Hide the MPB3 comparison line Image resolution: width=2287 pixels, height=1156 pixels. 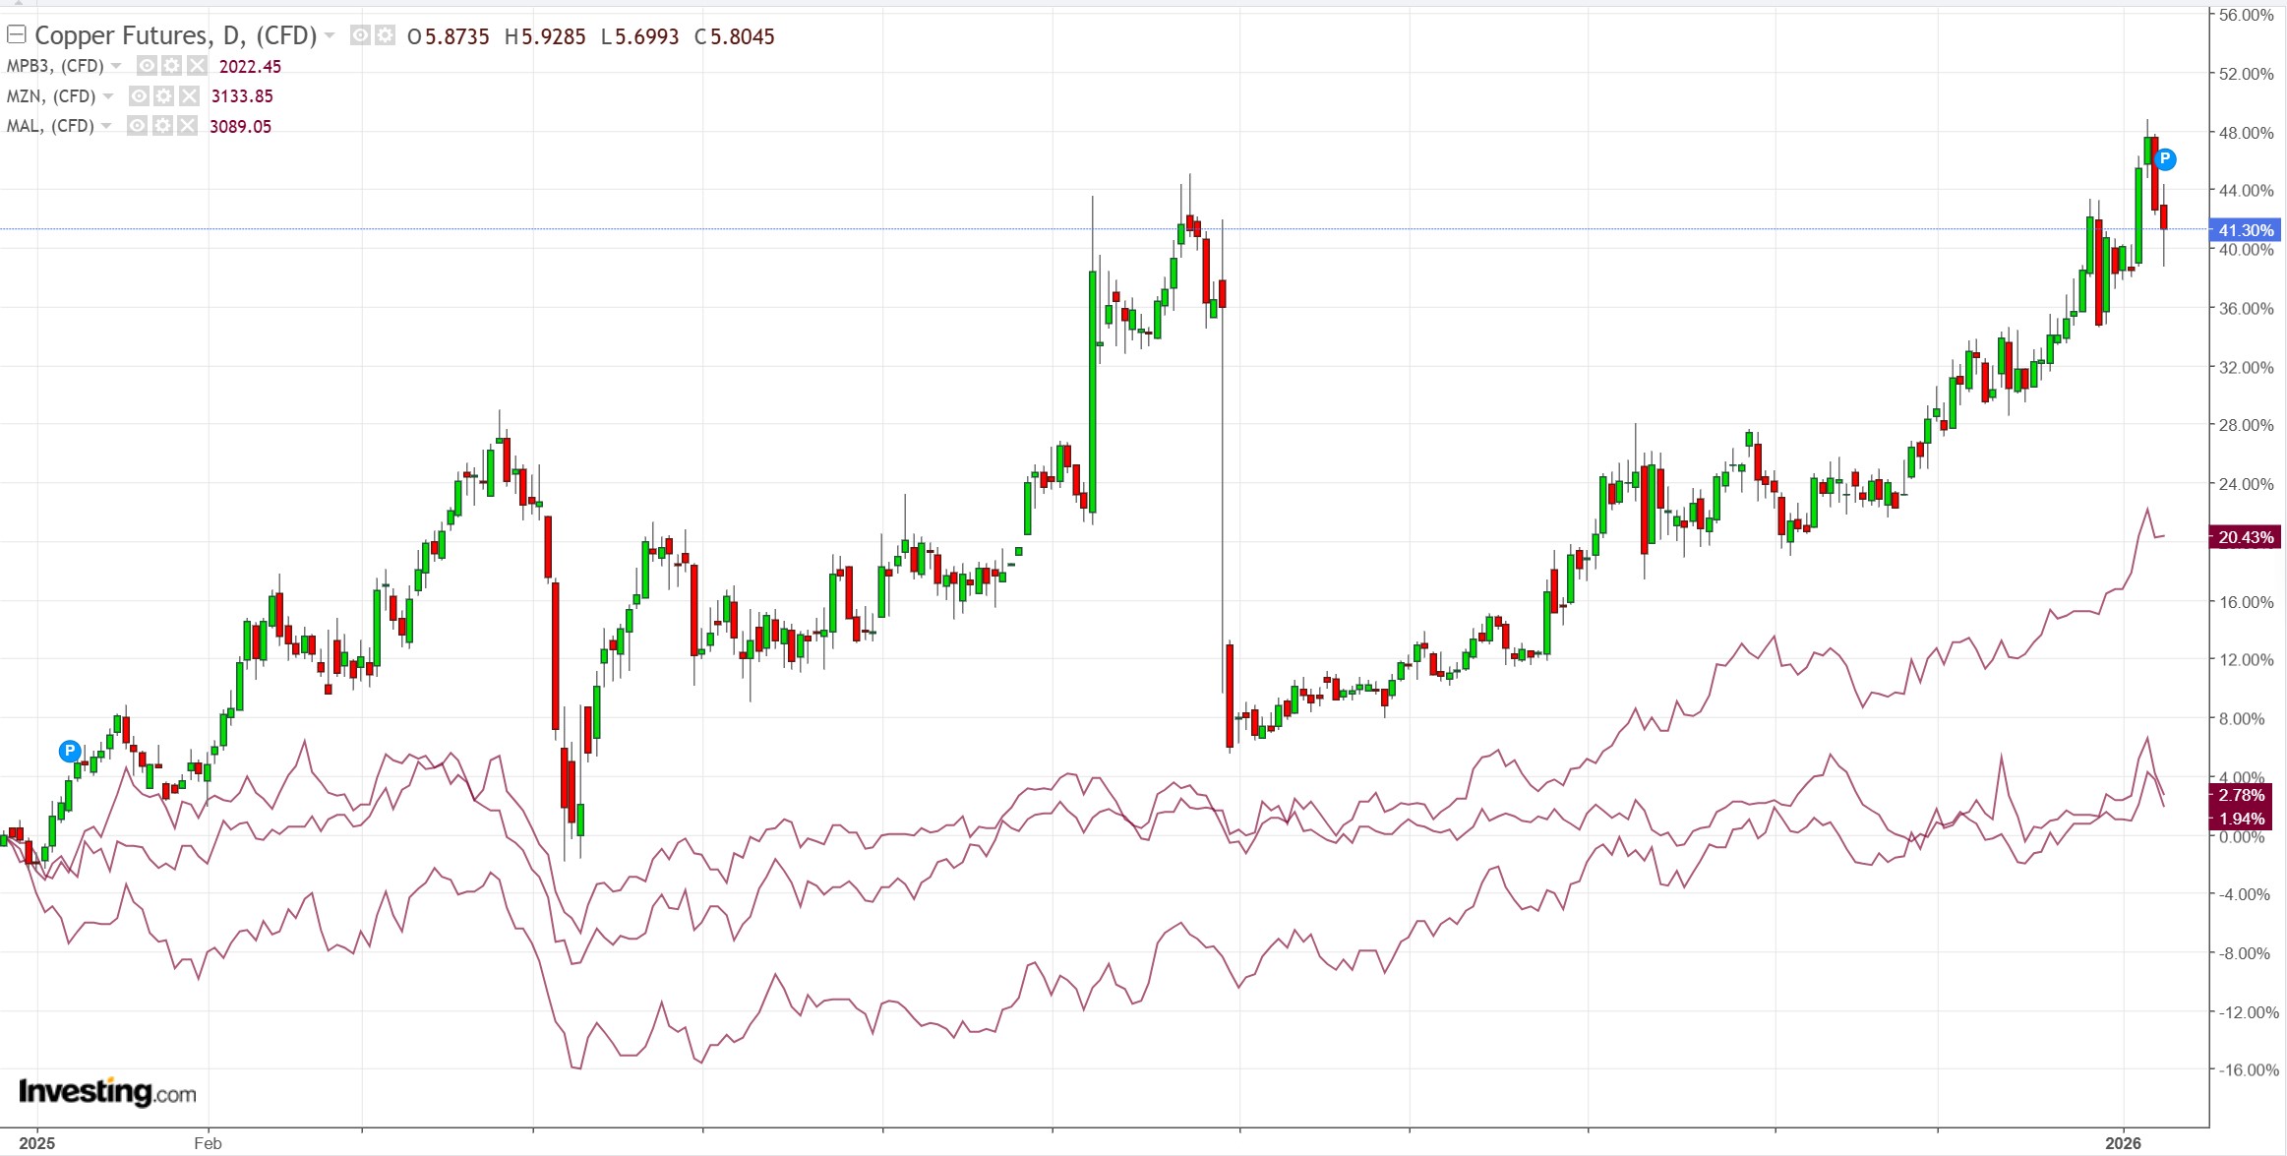pos(147,66)
